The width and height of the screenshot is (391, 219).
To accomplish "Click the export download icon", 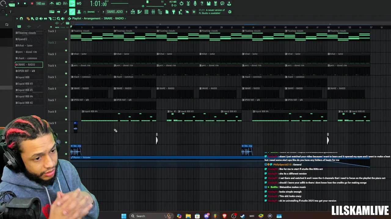I will (229, 3).
